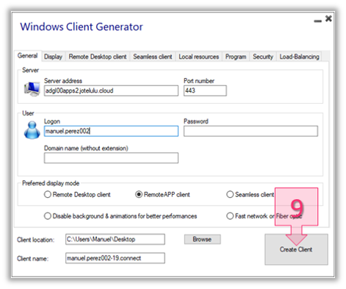Image resolution: width=346 pixels, height=289 pixels.
Task: Click the Client location path field
Action: pos(115,239)
